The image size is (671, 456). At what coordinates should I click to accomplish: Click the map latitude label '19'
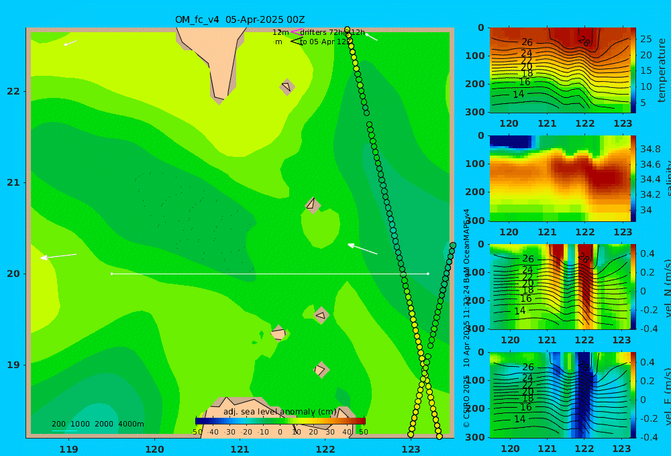13,365
